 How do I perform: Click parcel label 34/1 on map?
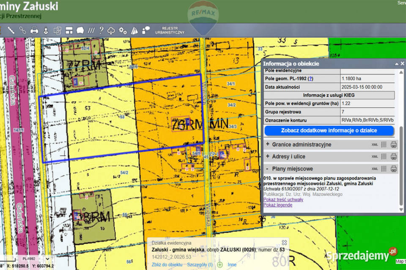pyautogui.click(x=231, y=84)
